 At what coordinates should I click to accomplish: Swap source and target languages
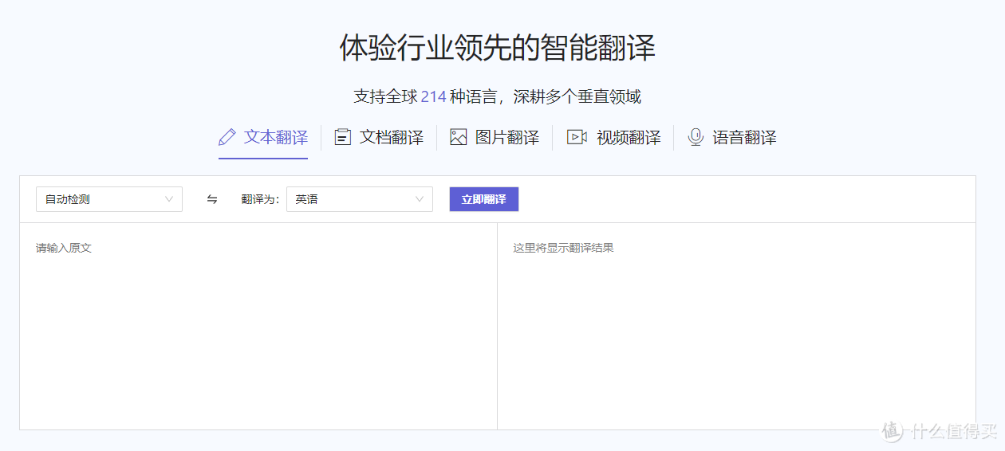(212, 199)
